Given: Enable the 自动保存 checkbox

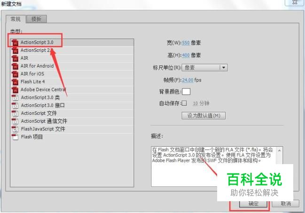Looking at the screenshot, I should coord(184,103).
